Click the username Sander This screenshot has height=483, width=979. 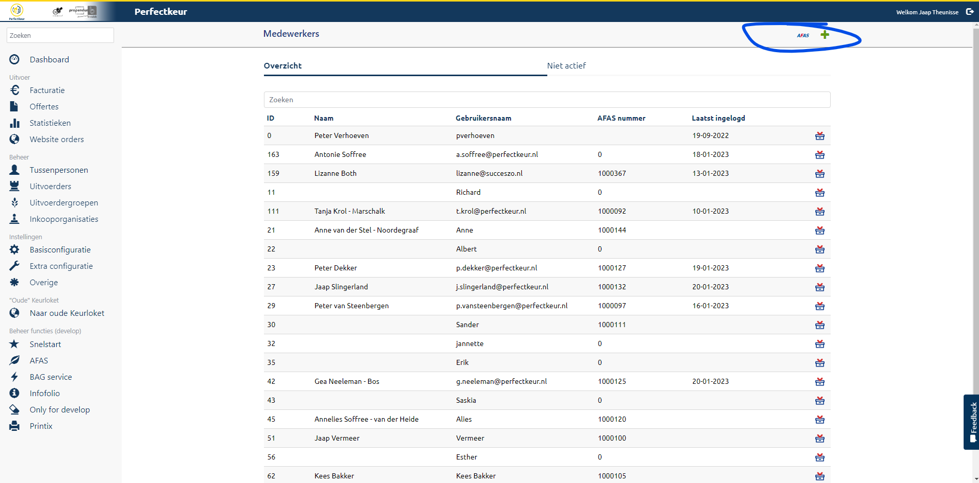(468, 325)
